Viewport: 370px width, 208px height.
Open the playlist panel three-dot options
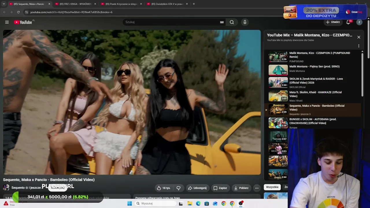(x=359, y=46)
